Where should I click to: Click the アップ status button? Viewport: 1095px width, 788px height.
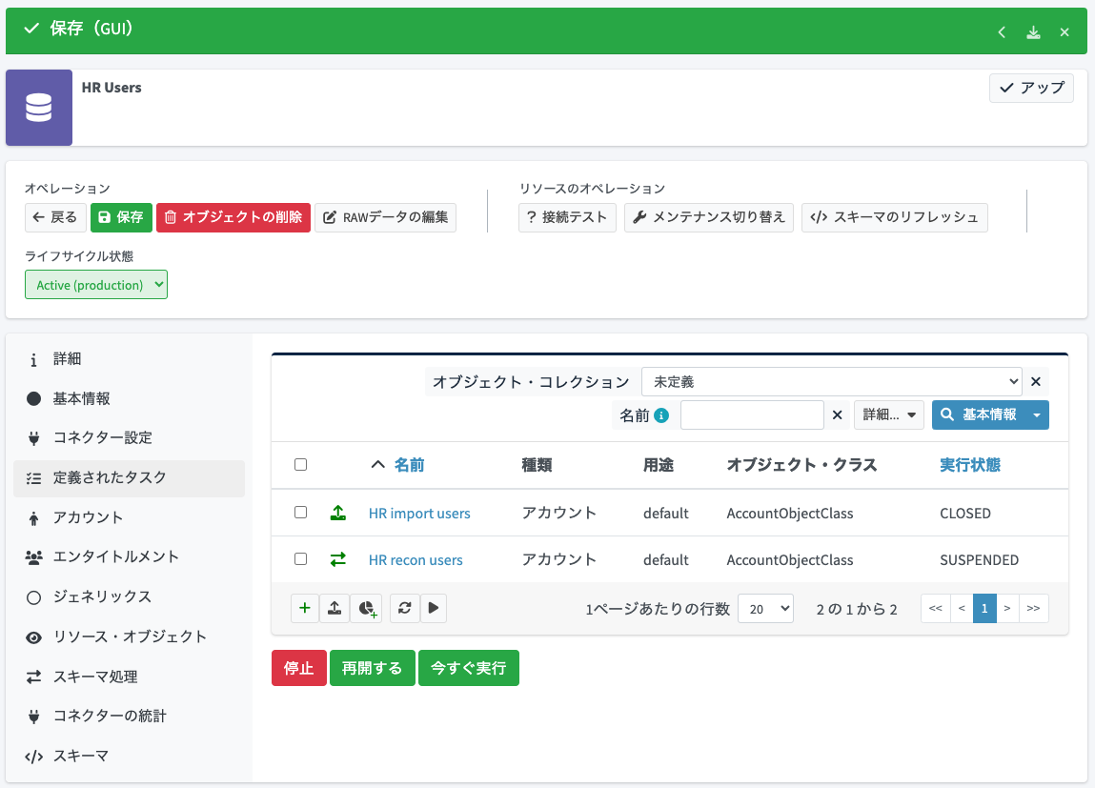point(1031,88)
